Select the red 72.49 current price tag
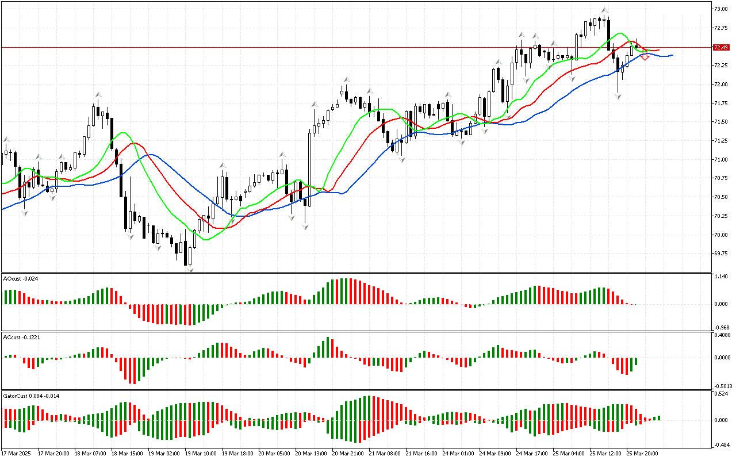The image size is (736, 460). pyautogui.click(x=721, y=47)
